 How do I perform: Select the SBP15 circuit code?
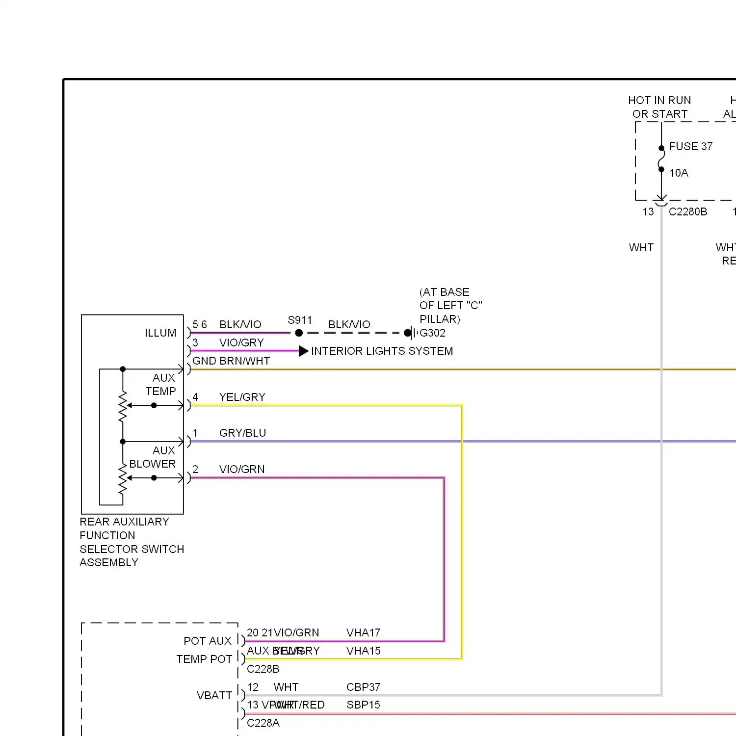(363, 705)
